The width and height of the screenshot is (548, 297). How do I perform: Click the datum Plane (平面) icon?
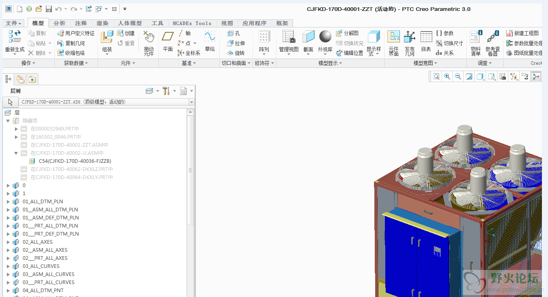click(x=168, y=37)
